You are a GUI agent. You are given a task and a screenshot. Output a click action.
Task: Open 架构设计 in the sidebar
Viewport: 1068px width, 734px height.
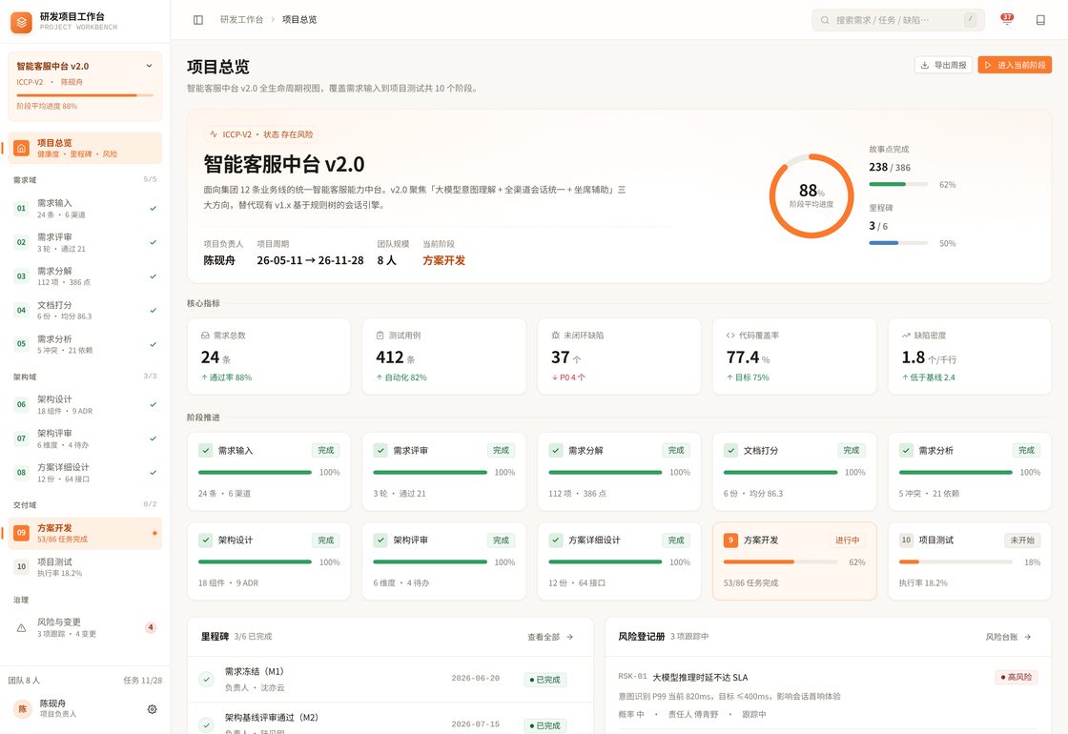coord(85,404)
